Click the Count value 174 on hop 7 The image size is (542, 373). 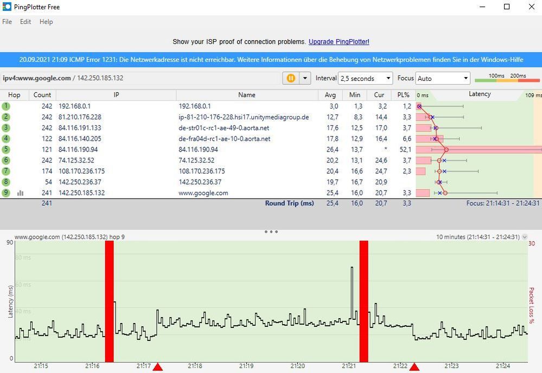pyautogui.click(x=47, y=171)
